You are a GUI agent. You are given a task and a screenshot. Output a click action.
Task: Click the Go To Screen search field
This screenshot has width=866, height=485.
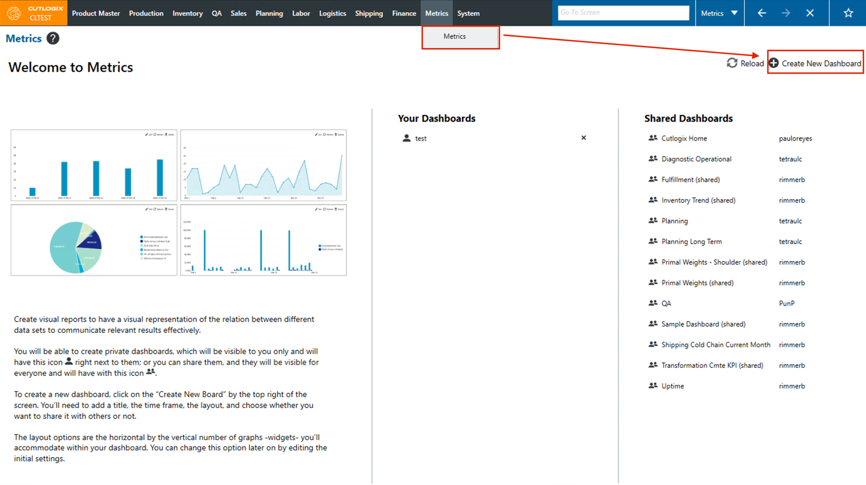tap(623, 13)
